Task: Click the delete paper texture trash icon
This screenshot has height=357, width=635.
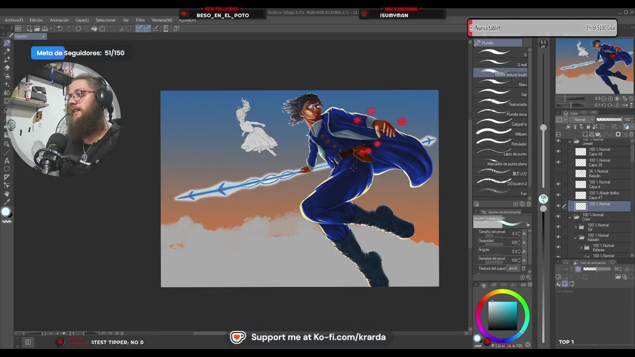Action: click(x=523, y=269)
